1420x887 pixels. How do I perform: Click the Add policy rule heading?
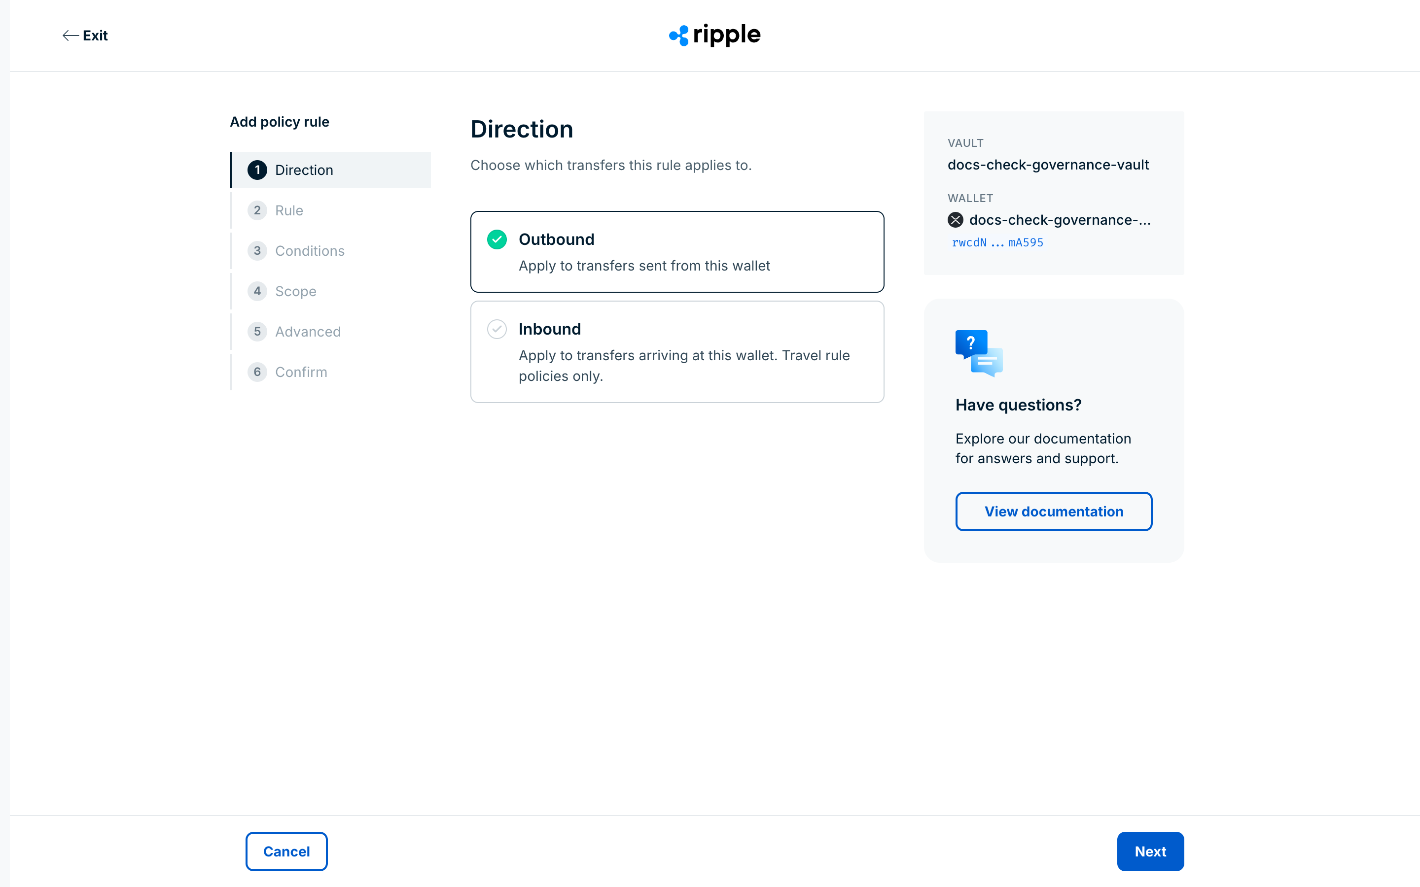click(x=279, y=122)
